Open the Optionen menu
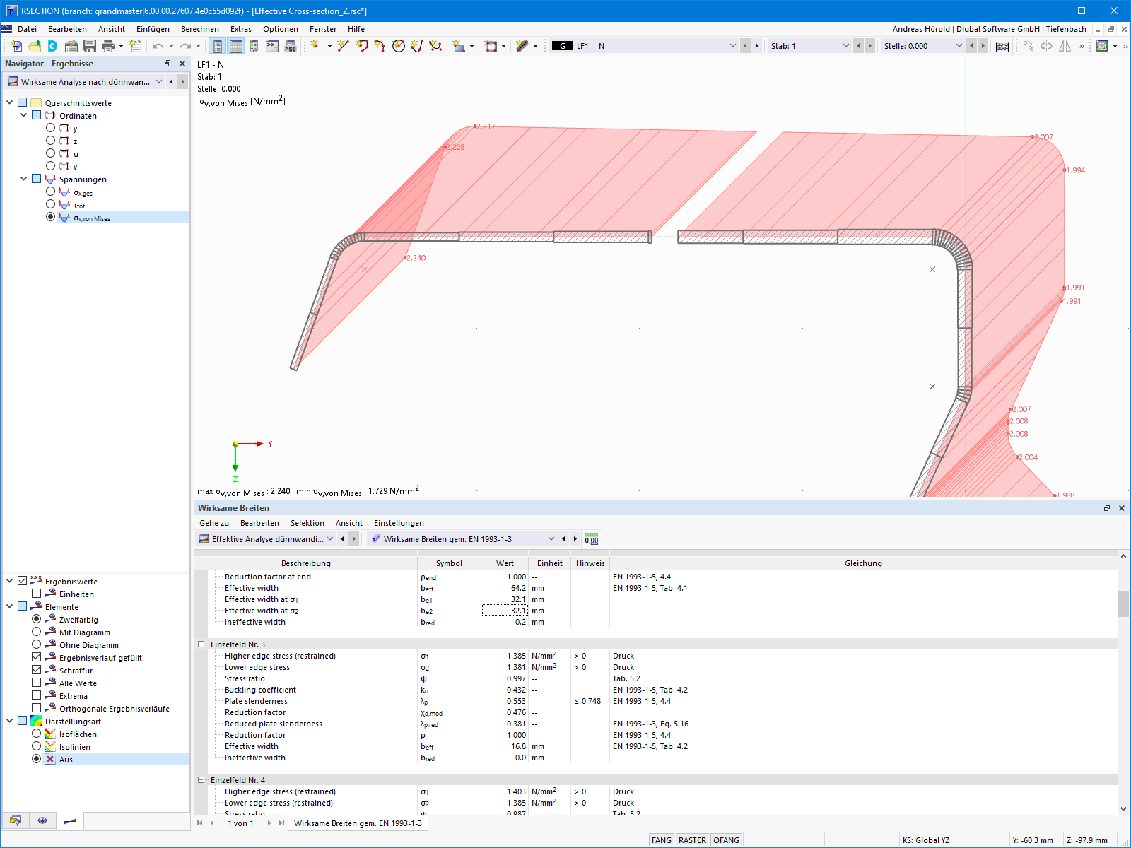1131x848 pixels. (x=281, y=29)
